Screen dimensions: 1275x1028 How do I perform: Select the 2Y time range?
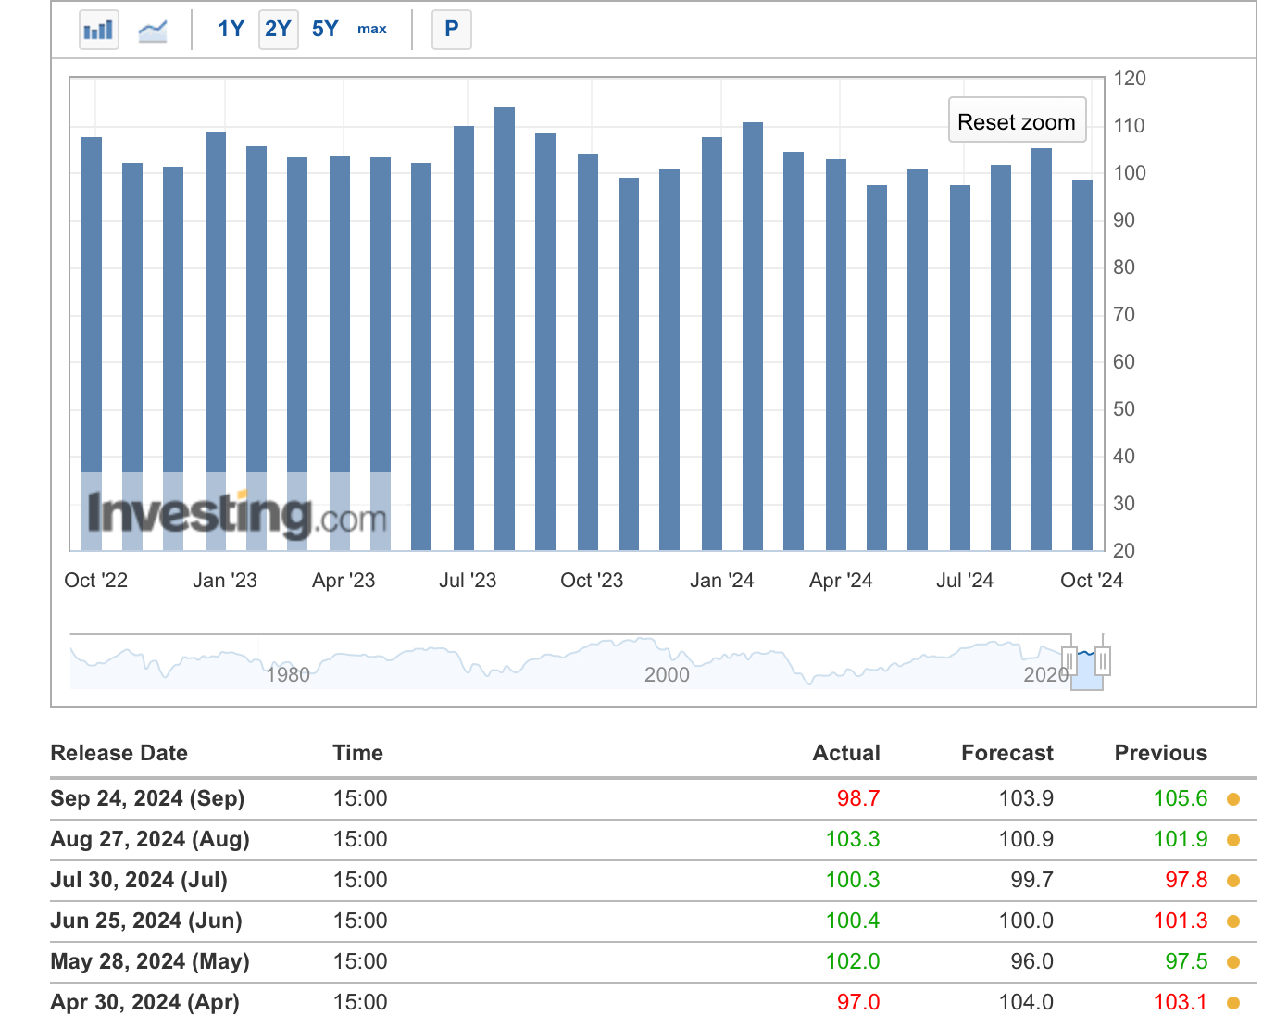[278, 30]
